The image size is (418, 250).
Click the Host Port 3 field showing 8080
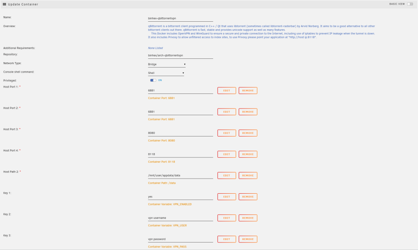[x=181, y=133]
